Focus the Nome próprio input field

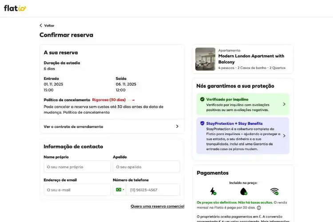77,167
